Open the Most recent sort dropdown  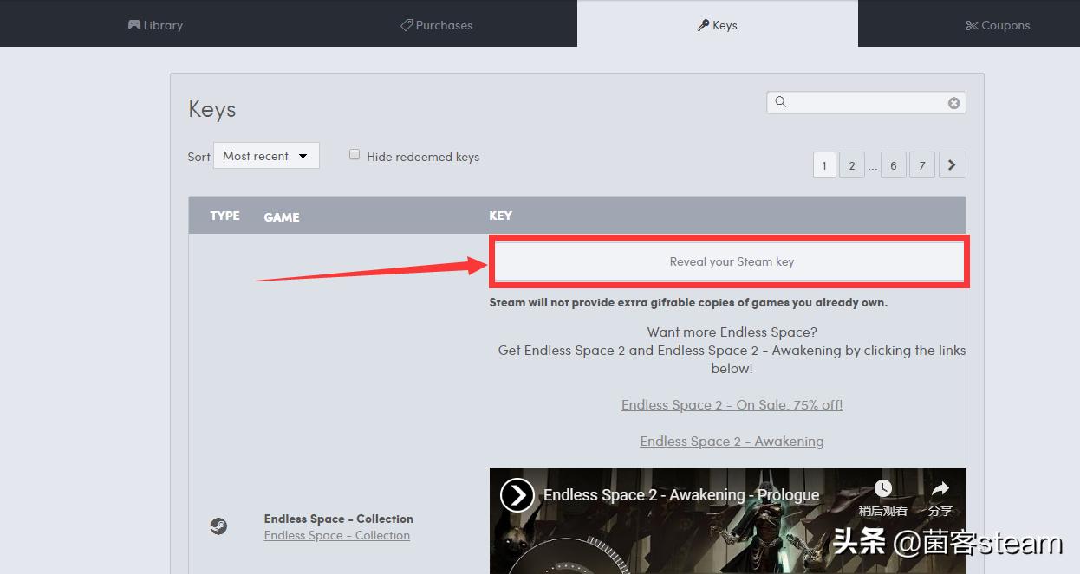(266, 156)
